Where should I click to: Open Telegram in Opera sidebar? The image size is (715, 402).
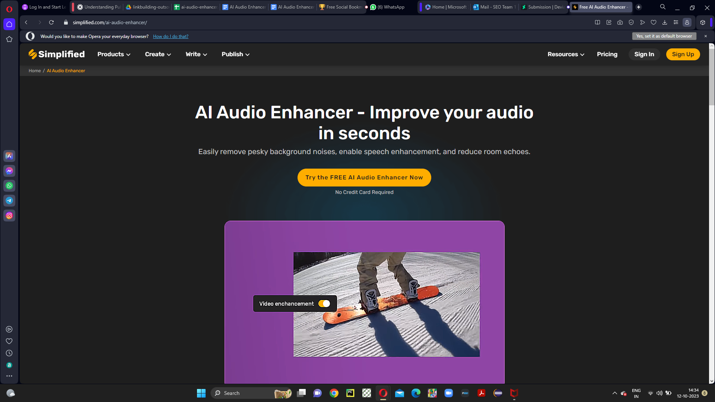[x=9, y=201]
